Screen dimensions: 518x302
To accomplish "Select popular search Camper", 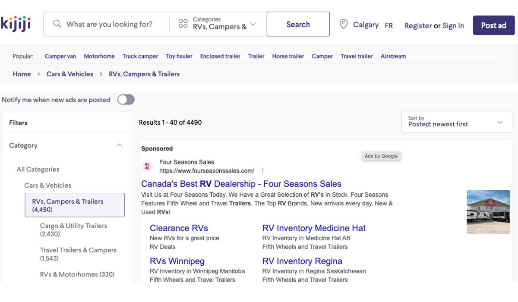I will (322, 56).
